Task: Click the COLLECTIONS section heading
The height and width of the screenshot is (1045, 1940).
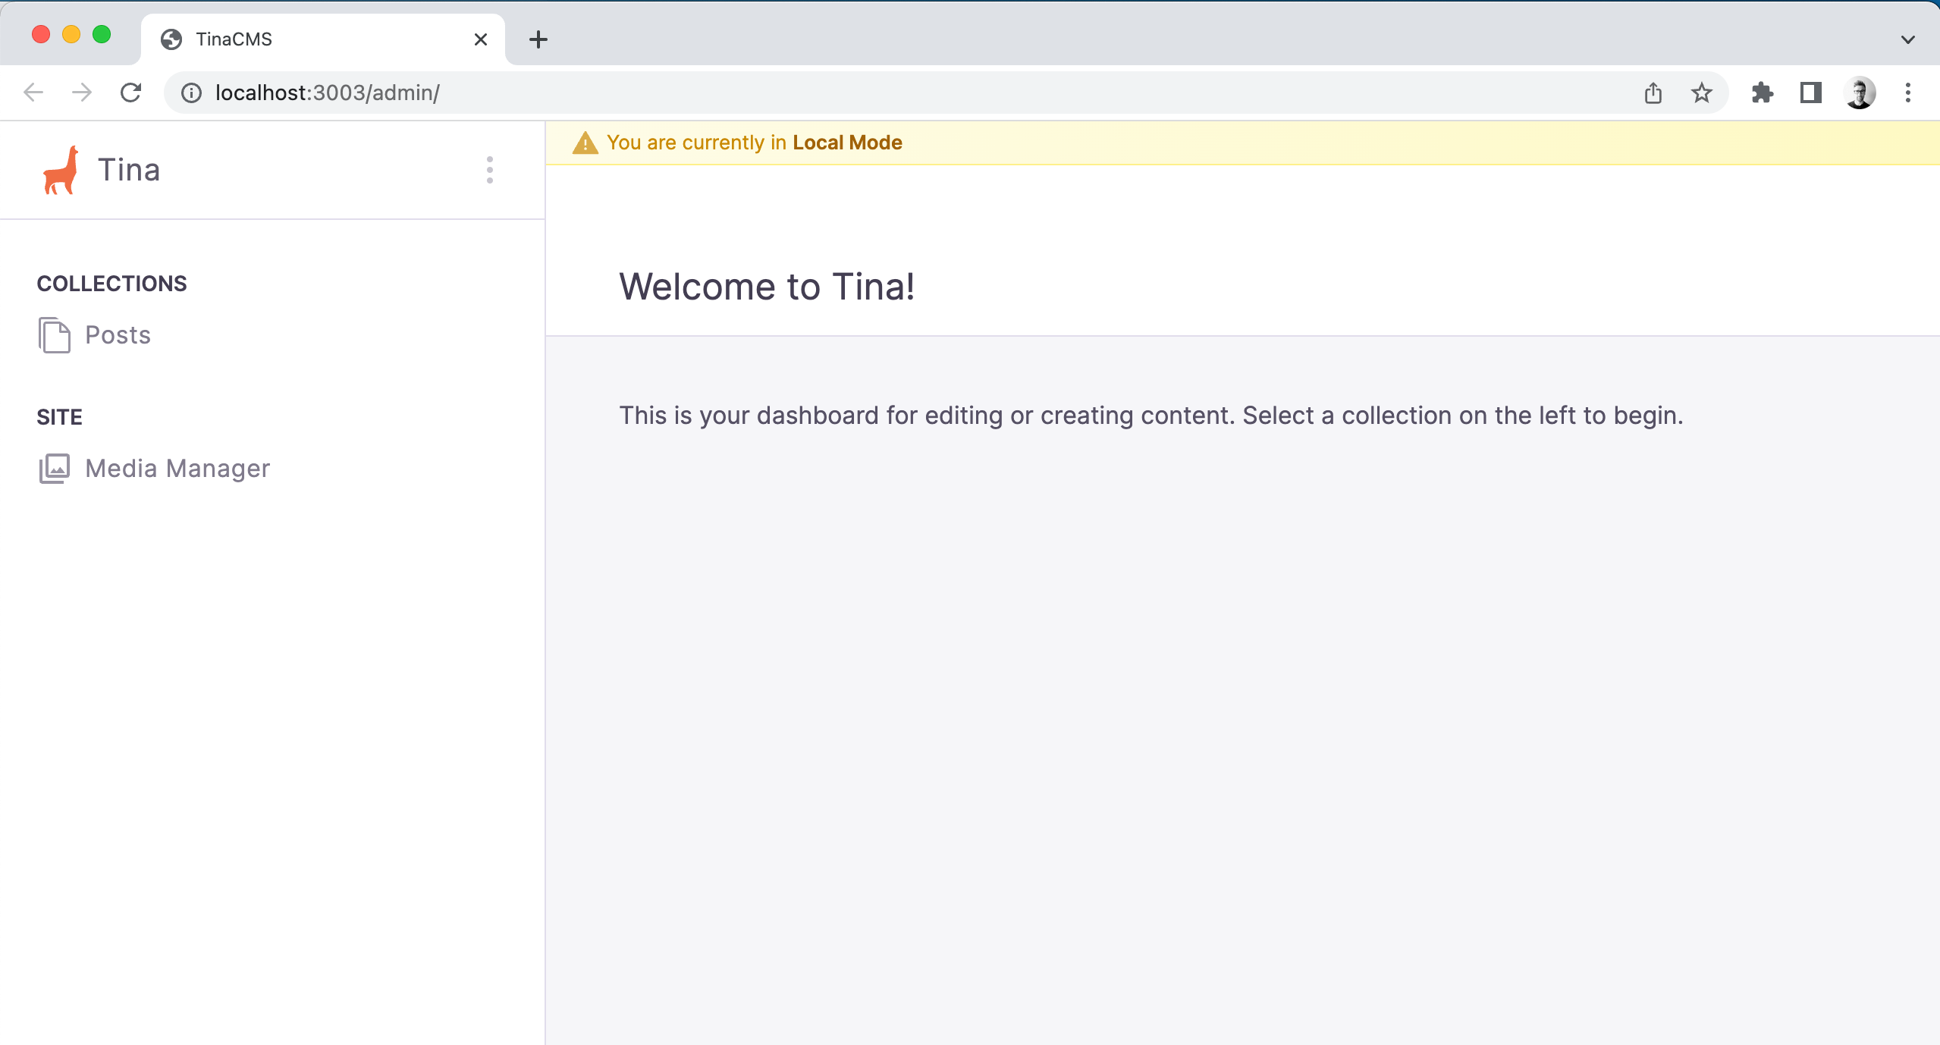Action: click(x=111, y=284)
